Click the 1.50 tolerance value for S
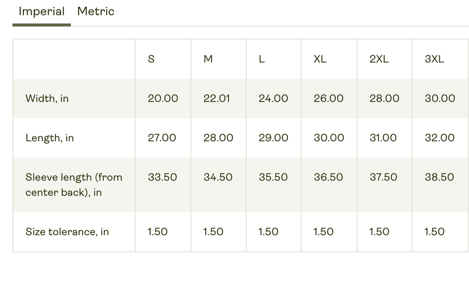The width and height of the screenshot is (469, 281). click(x=158, y=232)
